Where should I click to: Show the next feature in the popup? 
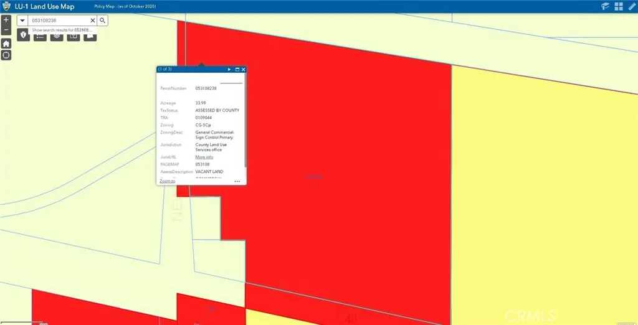229,70
